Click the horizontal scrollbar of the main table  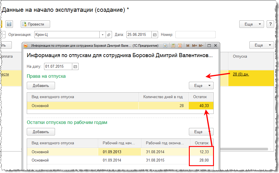[x=244, y=149]
